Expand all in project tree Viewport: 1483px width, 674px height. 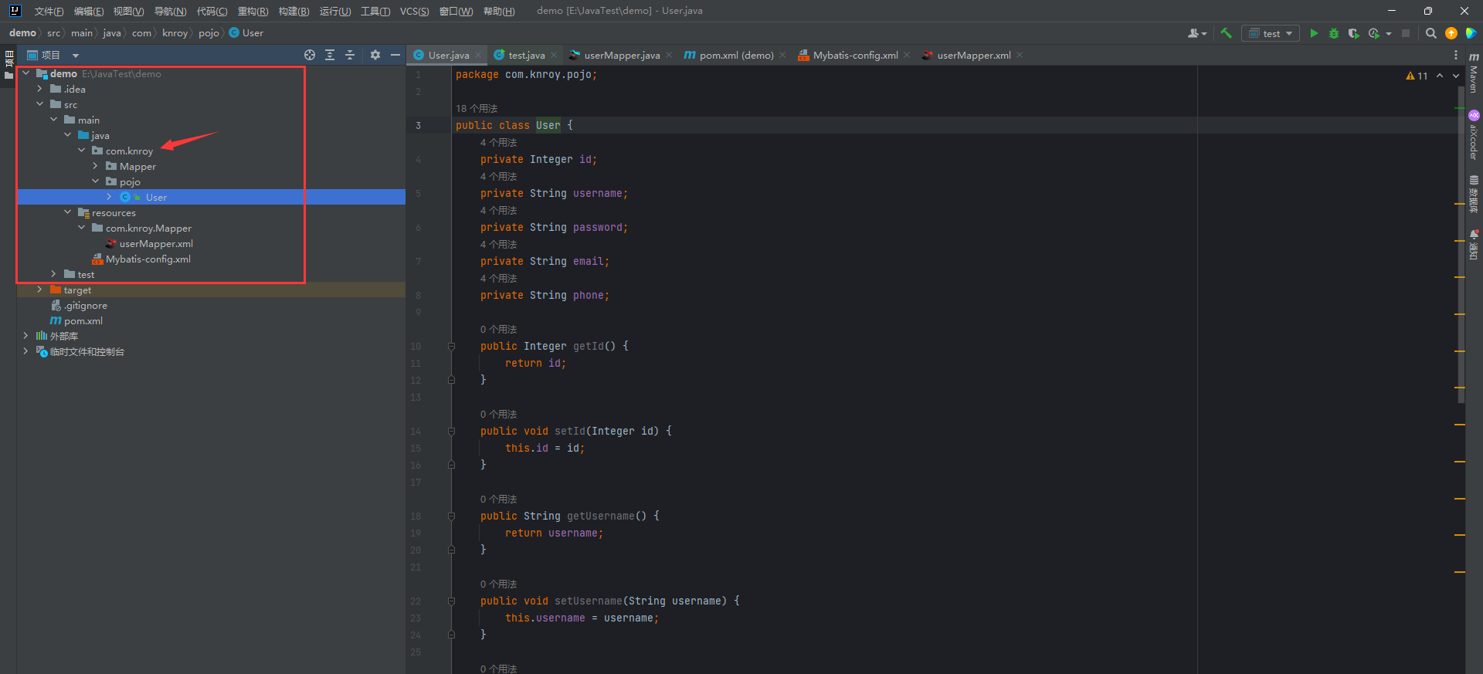tap(330, 55)
